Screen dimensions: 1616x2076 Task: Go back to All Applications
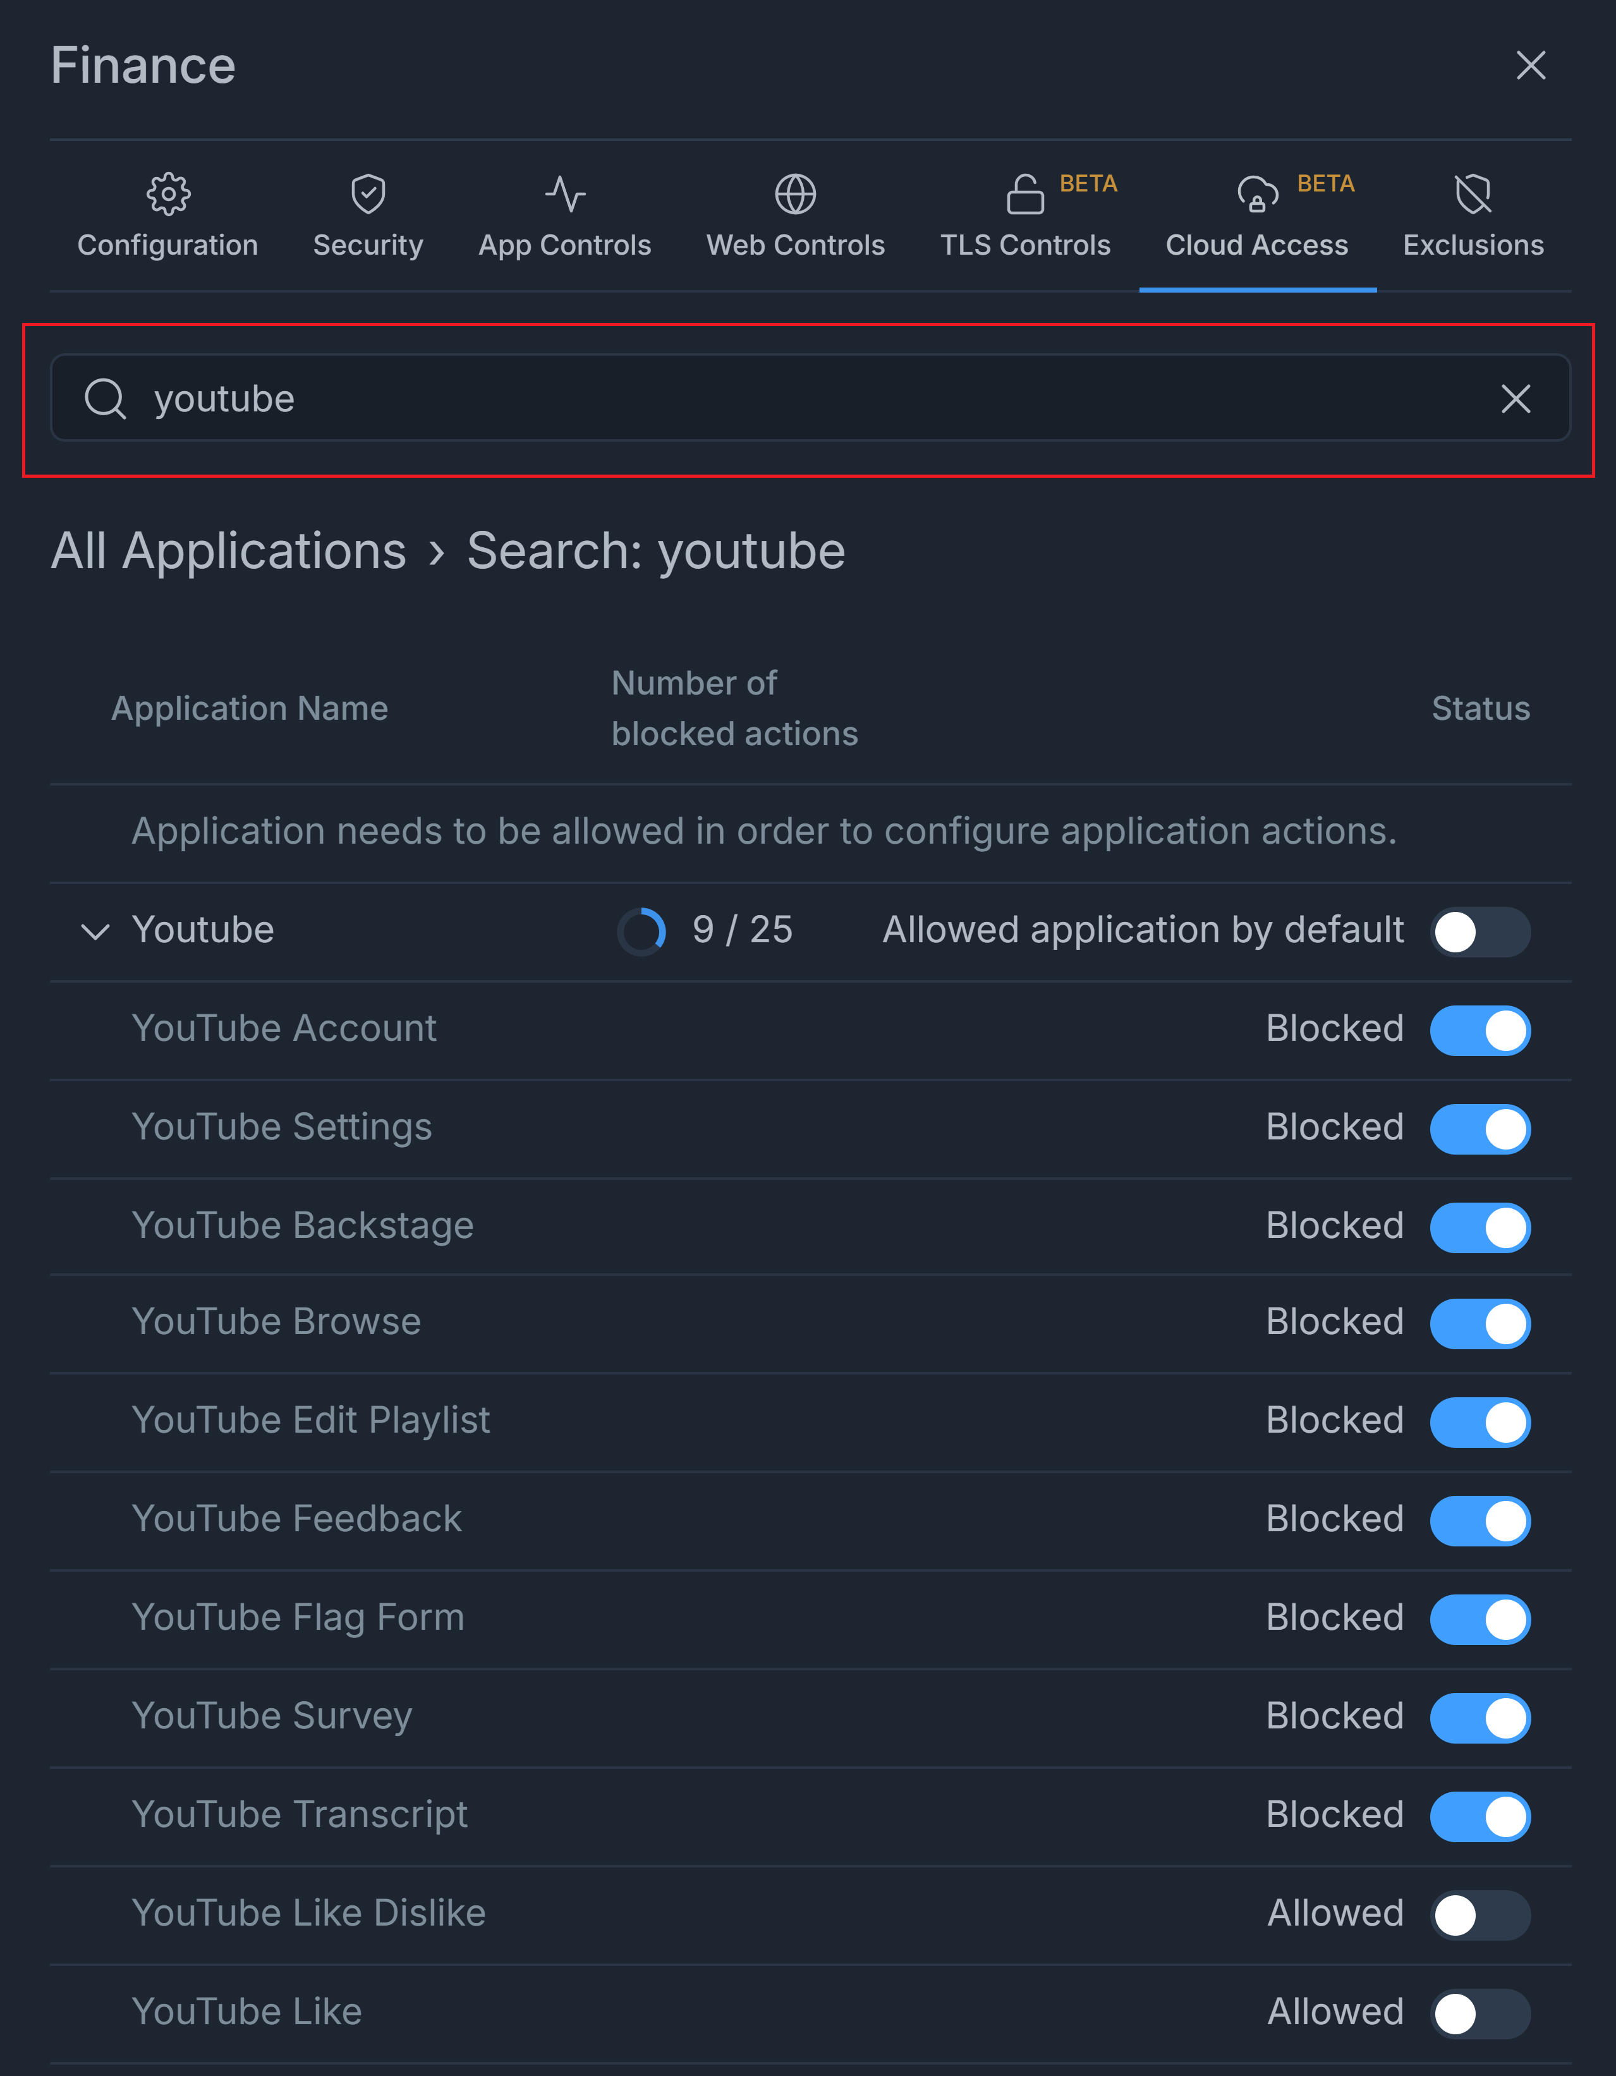[228, 550]
